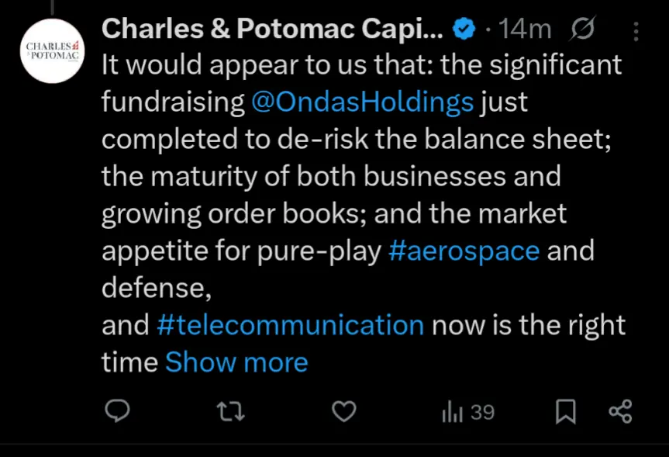Open Charles & Potomac profile avatar
The height and width of the screenshot is (457, 669).
click(x=53, y=51)
